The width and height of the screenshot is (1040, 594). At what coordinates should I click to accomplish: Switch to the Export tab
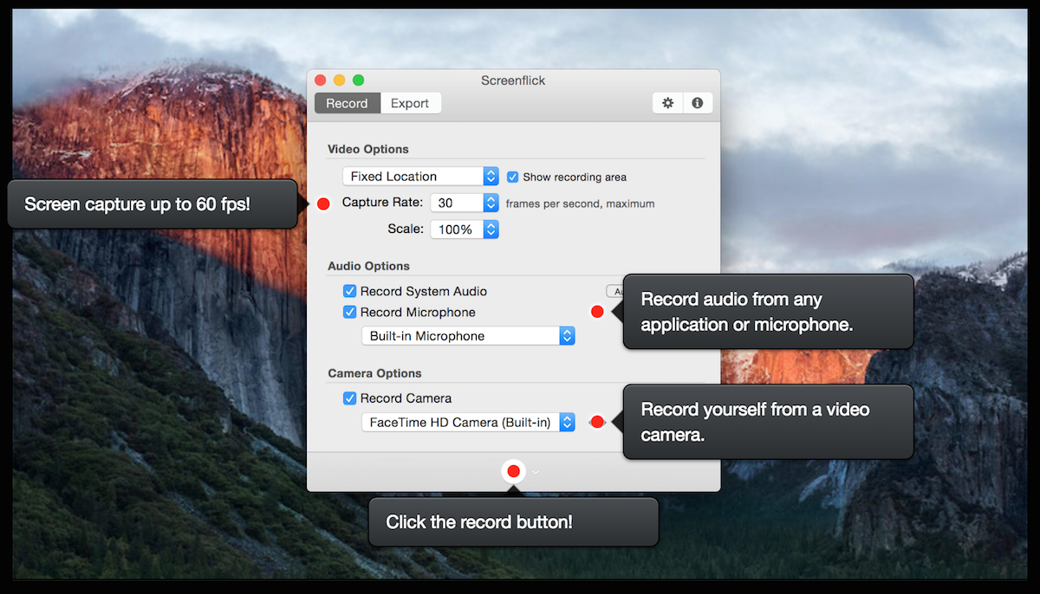point(410,103)
